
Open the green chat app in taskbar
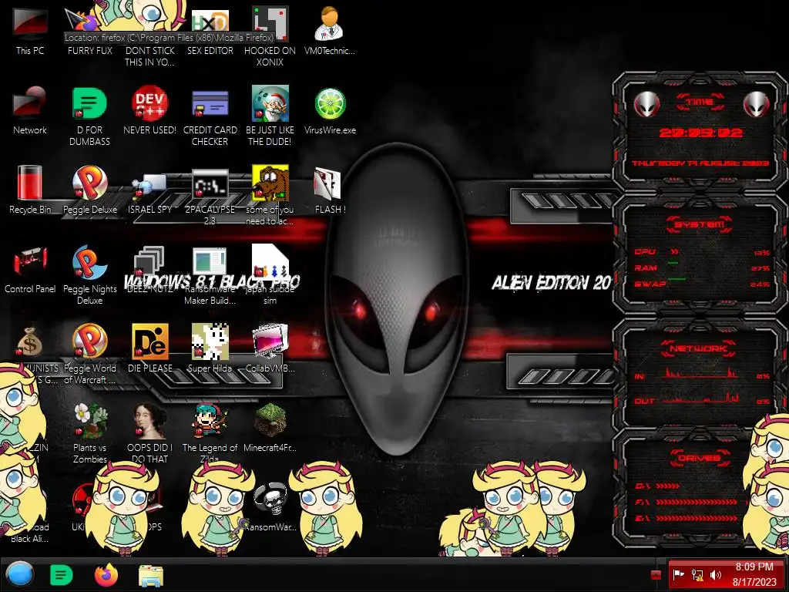[62, 575]
